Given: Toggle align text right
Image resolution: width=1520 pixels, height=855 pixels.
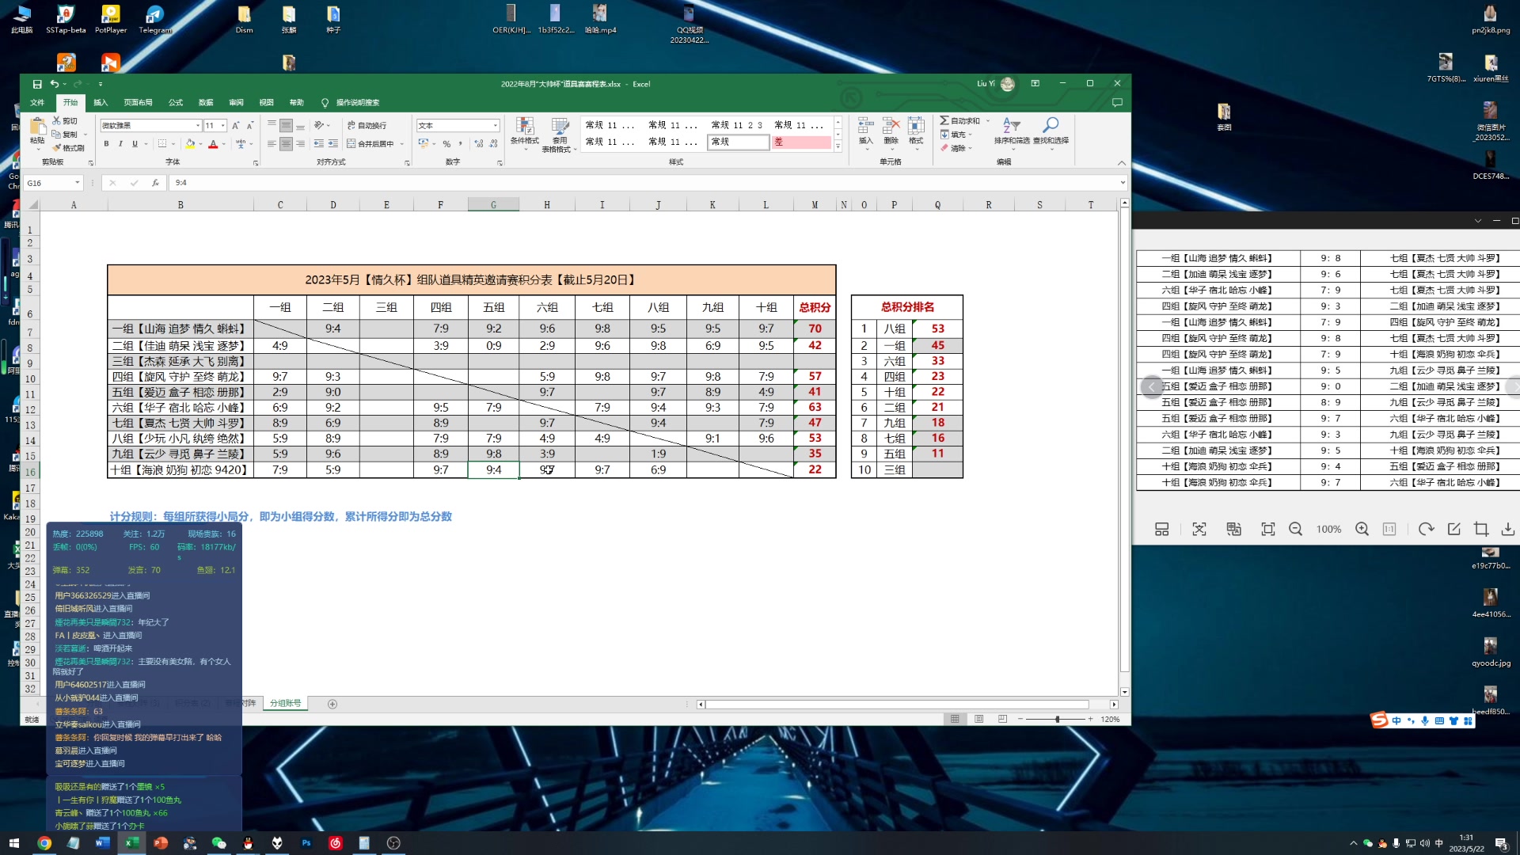Looking at the screenshot, I should coord(300,144).
